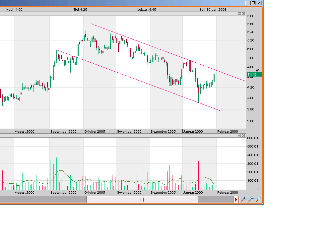Click the 0 volume axis label
330x249 pixels.
pyautogui.click(x=257, y=189)
